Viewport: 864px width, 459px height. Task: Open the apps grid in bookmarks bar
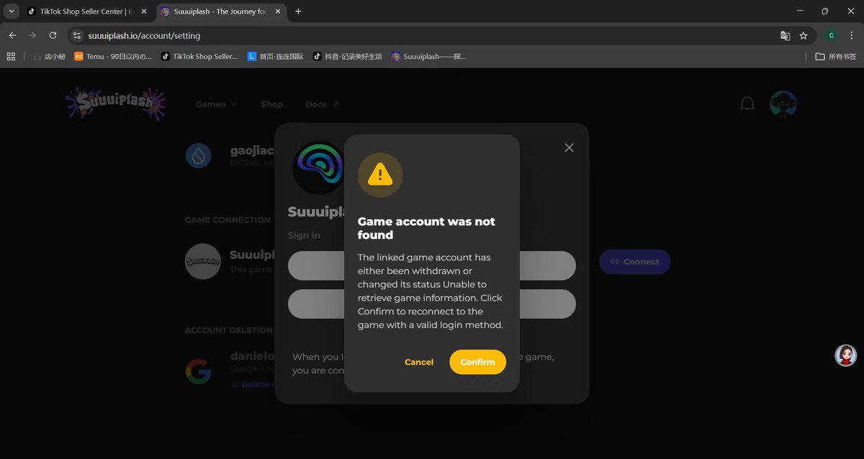click(x=11, y=56)
